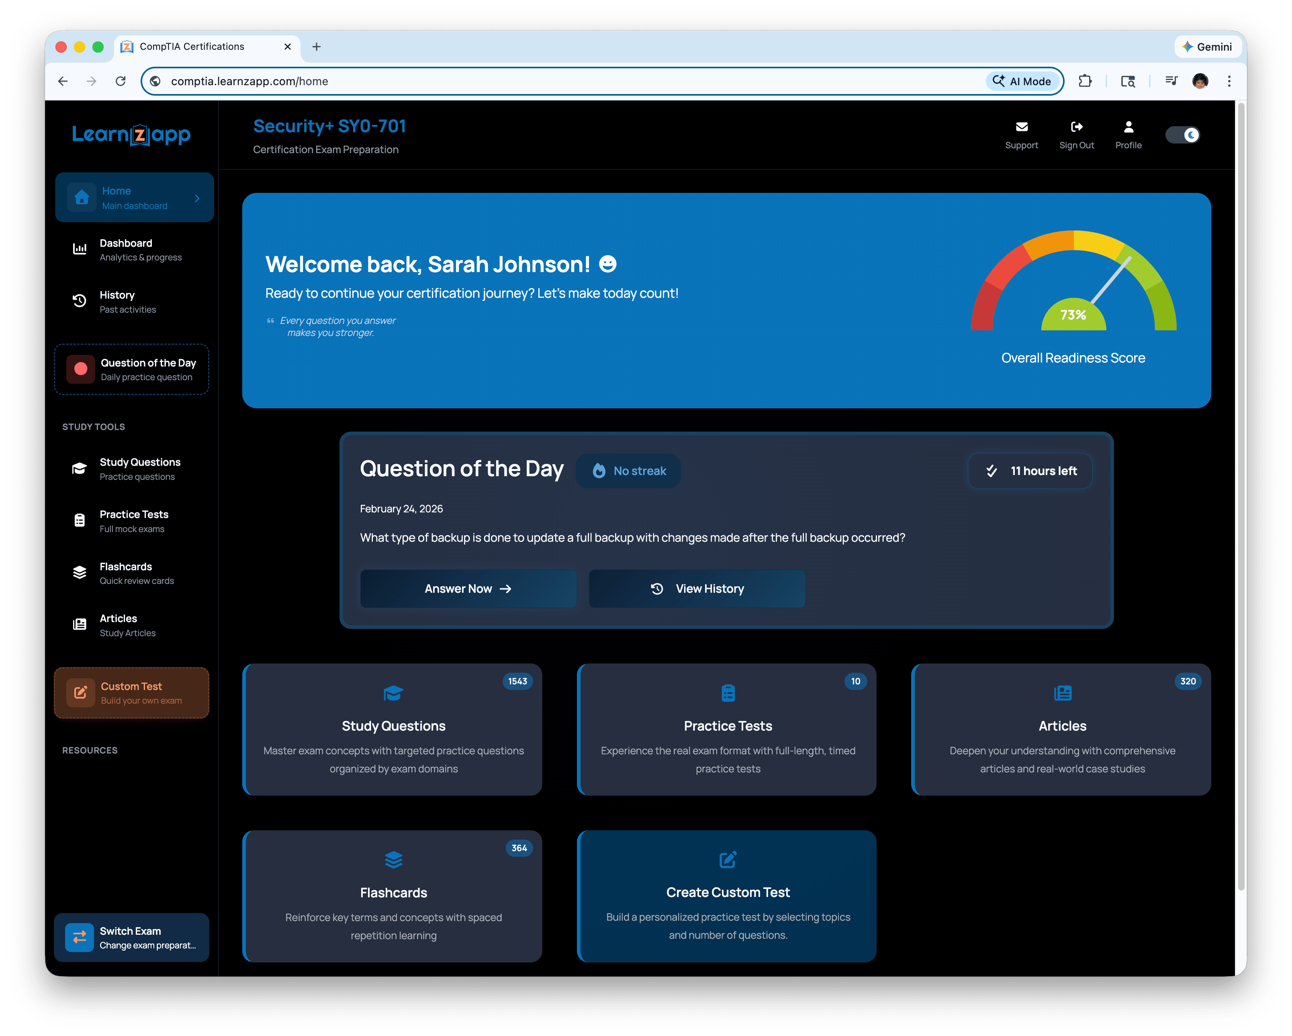Image resolution: width=1292 pixels, height=1036 pixels.
Task: Click Custom Test pencil icon in sidebar
Action: pos(81,693)
